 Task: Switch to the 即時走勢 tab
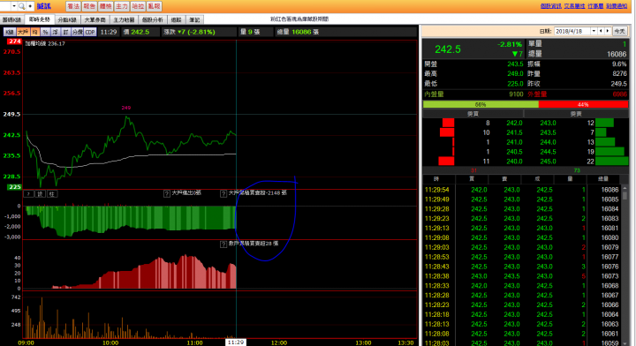pyautogui.click(x=40, y=19)
